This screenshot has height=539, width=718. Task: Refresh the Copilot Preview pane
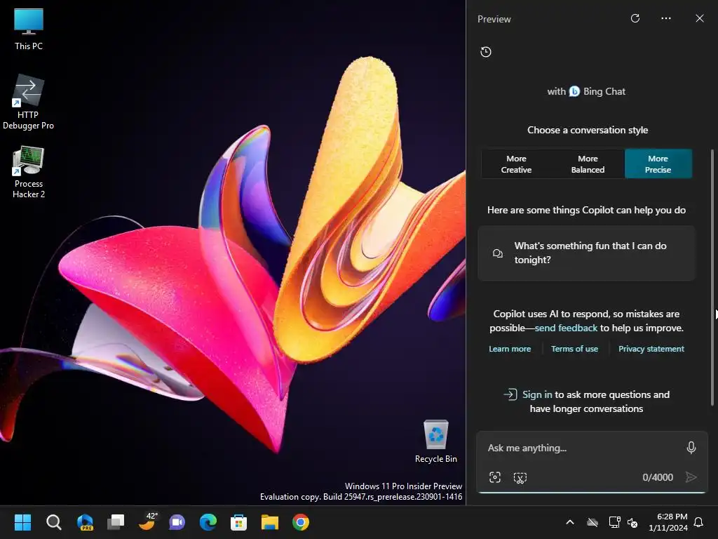point(635,18)
